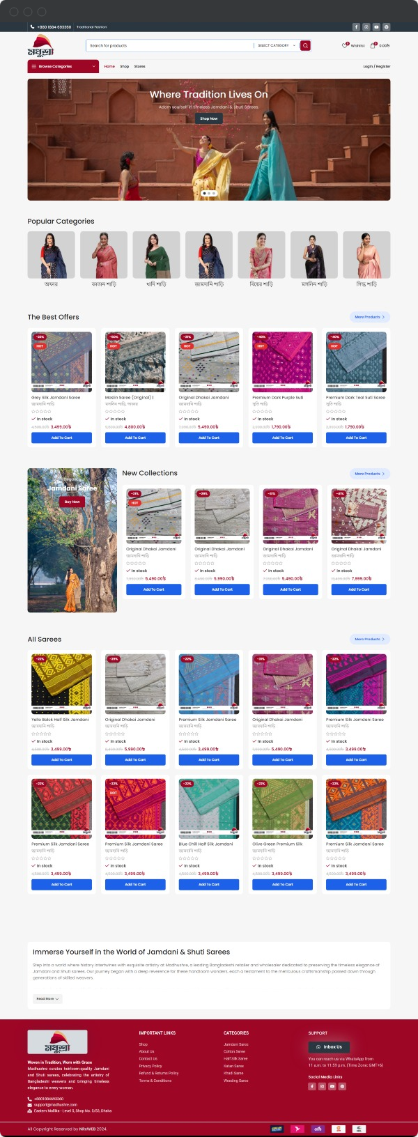Click Inbox Us WhatsApp button
This screenshot has height=1137, width=418.
pyautogui.click(x=330, y=1046)
